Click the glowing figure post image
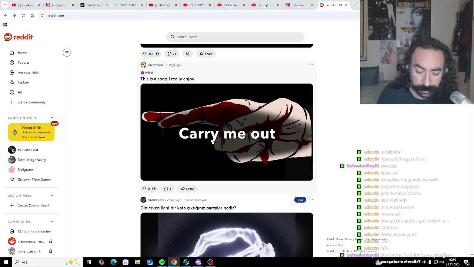Screen dimensions: 474x267 pos(227,235)
